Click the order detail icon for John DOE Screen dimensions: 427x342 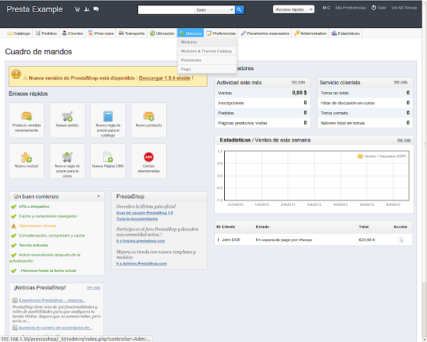(400, 240)
